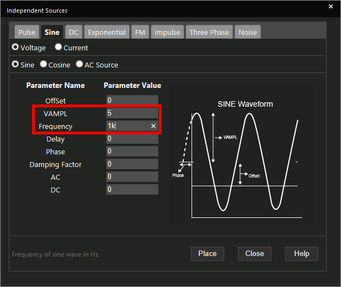Click the Frequency value field
The image size is (341, 287).
coord(132,126)
